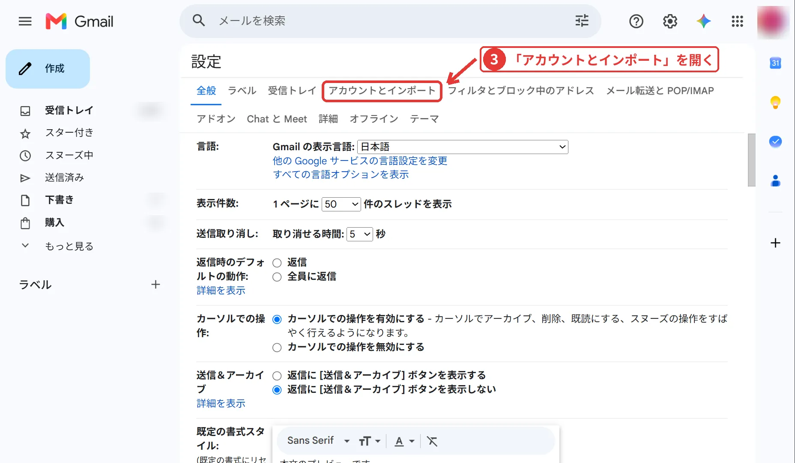Open the Settings gear icon

(x=670, y=21)
